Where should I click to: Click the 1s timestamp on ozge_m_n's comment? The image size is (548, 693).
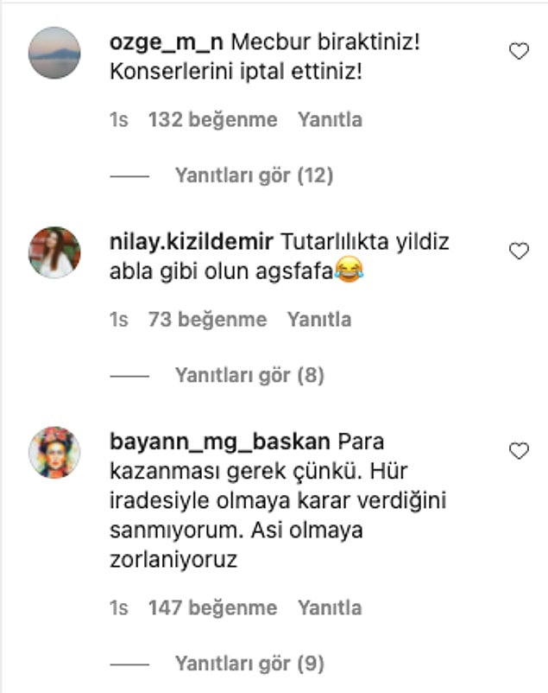tap(119, 120)
